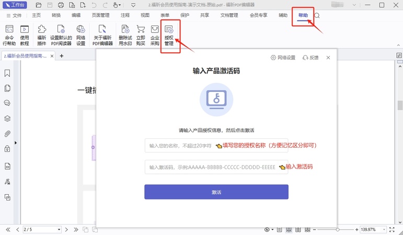Switch to the 转换 ribbon tab
Screen dimensions: 403x235
(x=56, y=16)
